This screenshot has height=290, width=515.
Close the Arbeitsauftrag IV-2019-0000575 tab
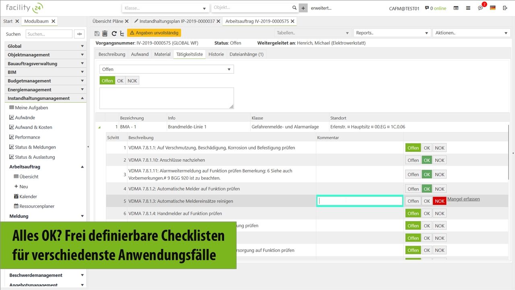[x=293, y=21]
